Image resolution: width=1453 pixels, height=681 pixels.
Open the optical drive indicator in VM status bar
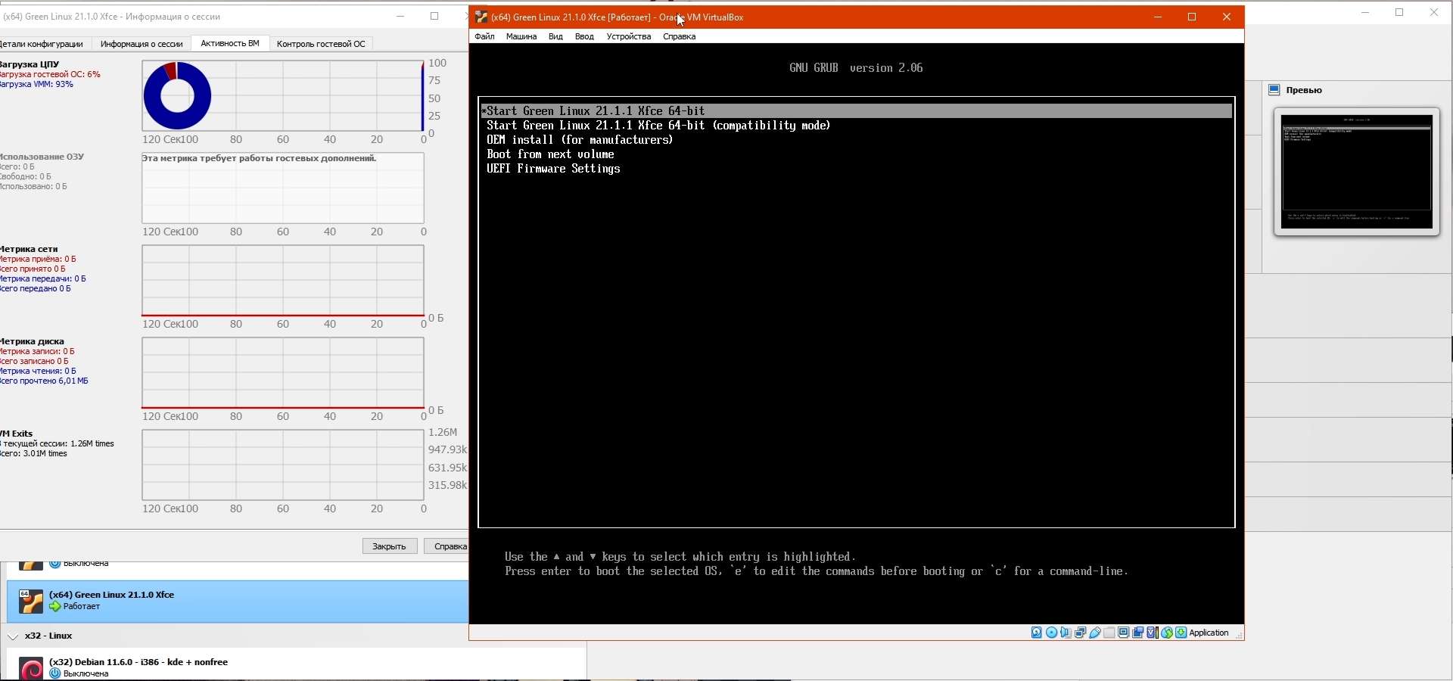pos(1051,633)
